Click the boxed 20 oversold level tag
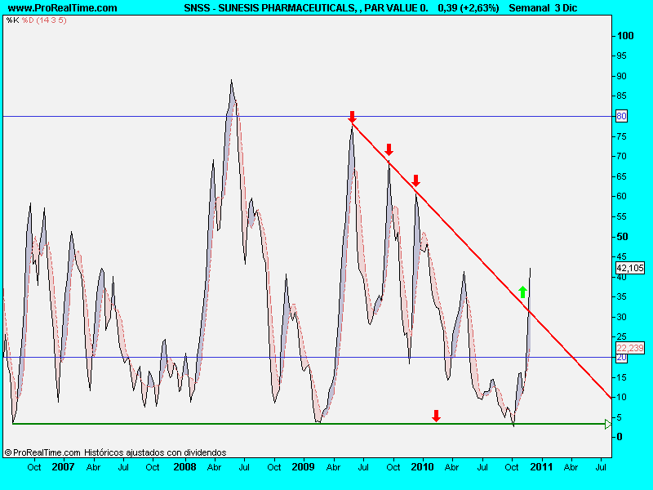The image size is (653, 490). [x=621, y=358]
